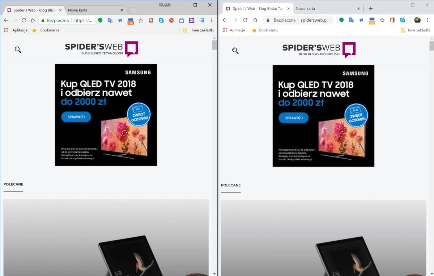Click Office extension icon in right window
Viewport: 434px width, 276px height.
tap(392, 20)
